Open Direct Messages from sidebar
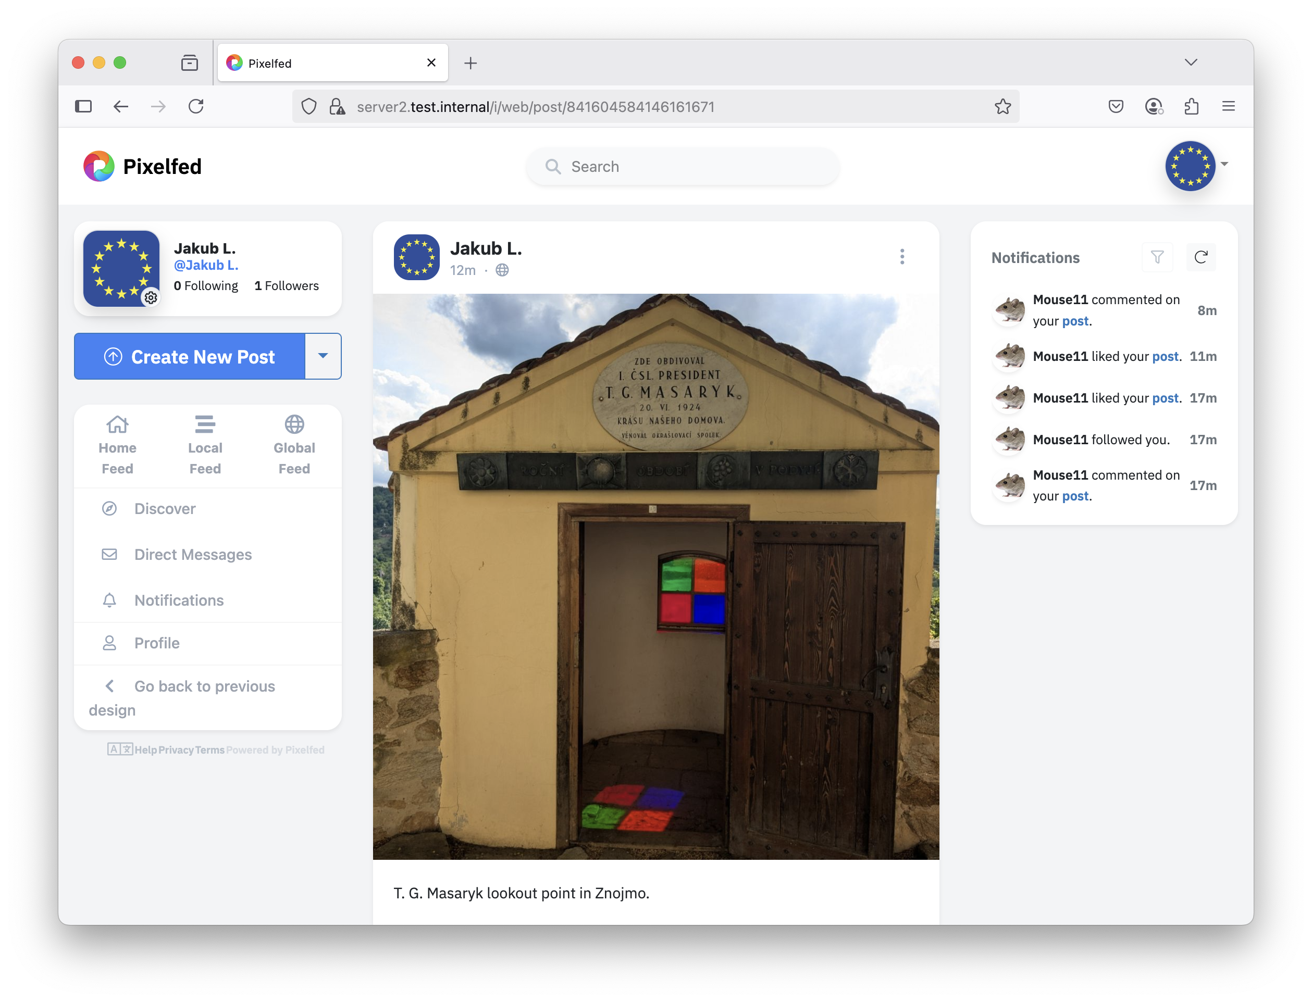 click(193, 555)
